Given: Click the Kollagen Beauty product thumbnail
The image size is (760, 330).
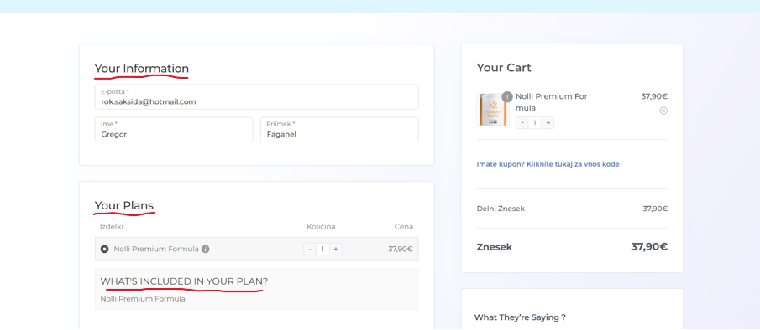Looking at the screenshot, I should [493, 110].
